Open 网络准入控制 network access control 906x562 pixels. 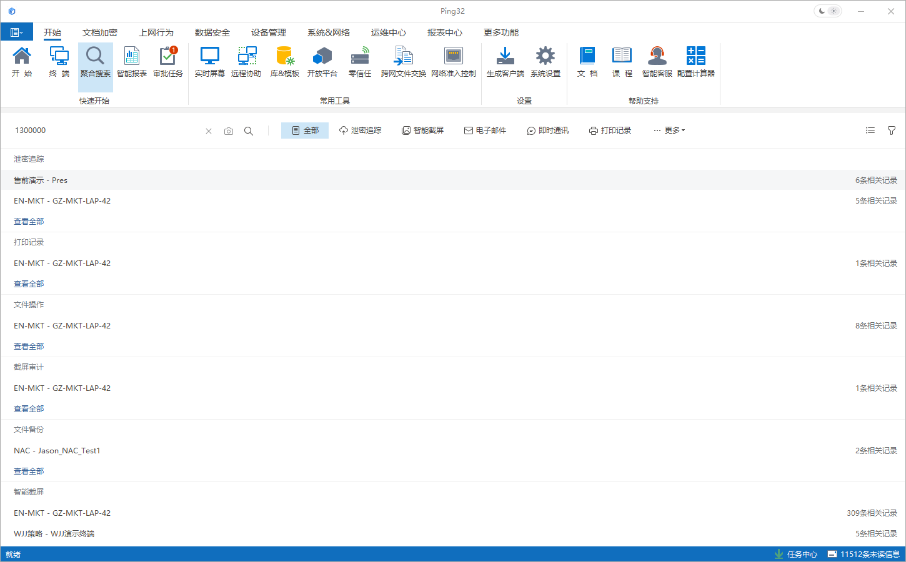[x=454, y=62]
